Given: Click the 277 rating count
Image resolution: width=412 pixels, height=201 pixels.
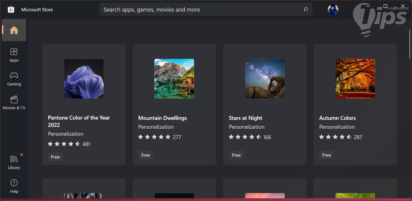Looking at the screenshot, I should click(x=177, y=137).
